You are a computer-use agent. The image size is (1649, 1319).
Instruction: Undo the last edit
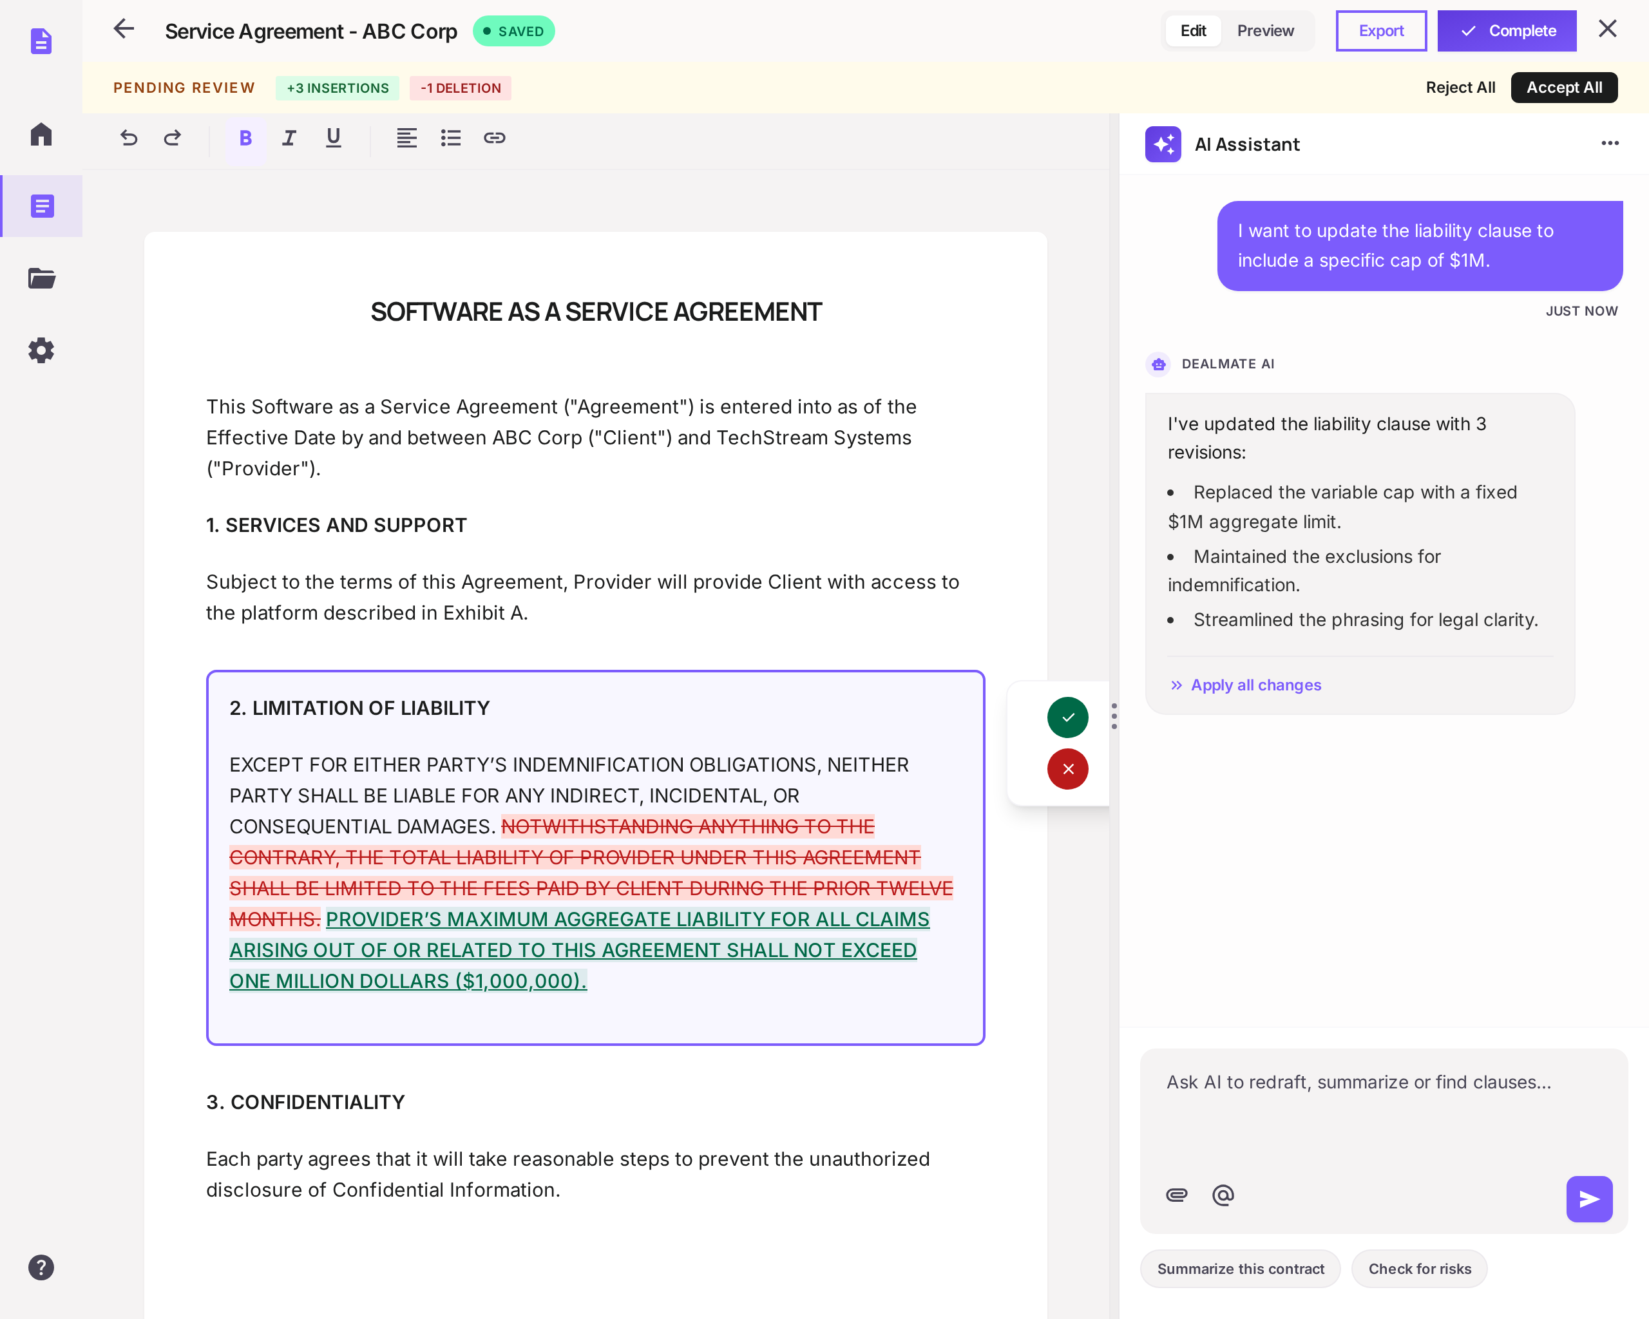coord(128,138)
